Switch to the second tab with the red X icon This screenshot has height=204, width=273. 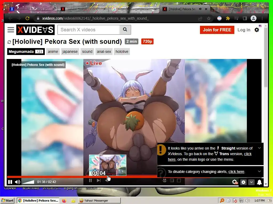click(x=83, y=9)
